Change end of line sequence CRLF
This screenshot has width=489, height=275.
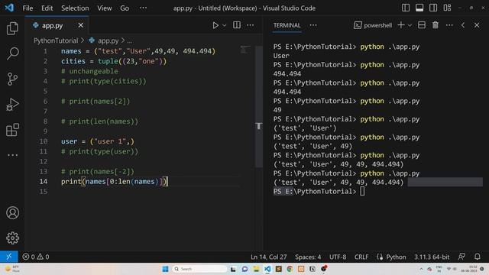[x=361, y=257]
